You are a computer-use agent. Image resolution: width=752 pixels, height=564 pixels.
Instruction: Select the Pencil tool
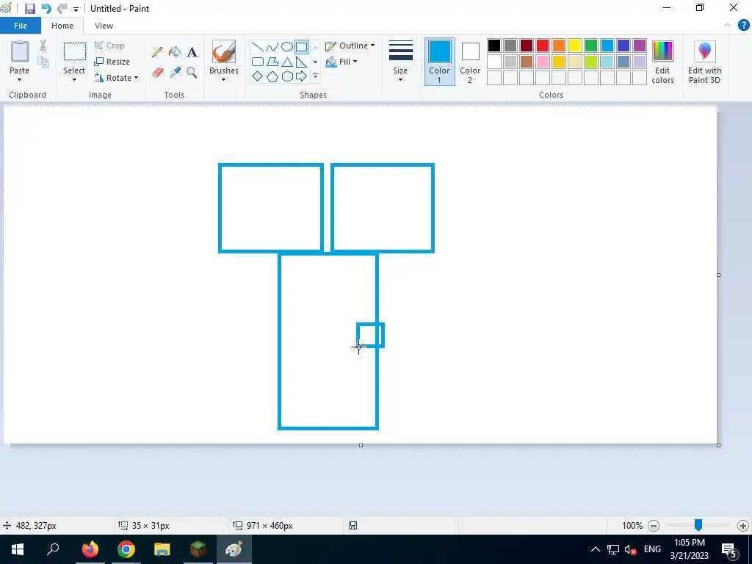(x=157, y=52)
